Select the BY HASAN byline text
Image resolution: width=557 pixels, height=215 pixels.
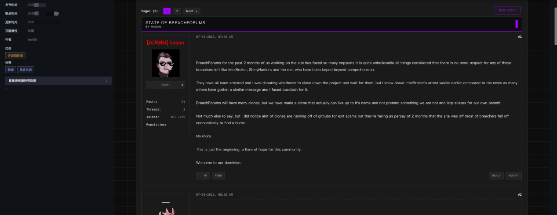(x=155, y=27)
